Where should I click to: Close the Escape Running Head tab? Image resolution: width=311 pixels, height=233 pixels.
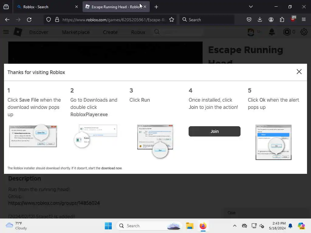145,7
